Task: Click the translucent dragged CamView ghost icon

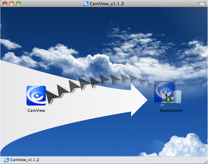Action: point(165,92)
